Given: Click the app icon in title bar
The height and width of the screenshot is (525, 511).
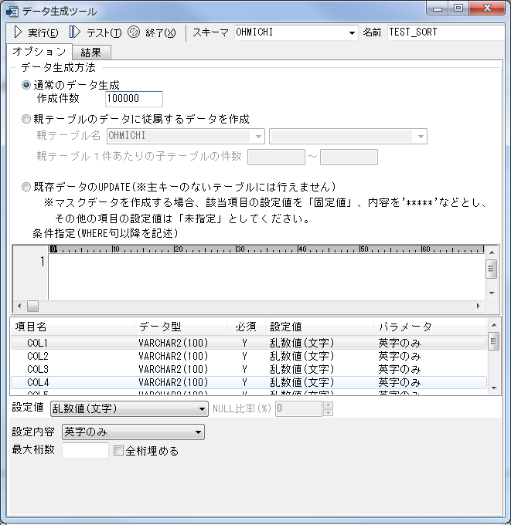Looking at the screenshot, I should (12, 10).
